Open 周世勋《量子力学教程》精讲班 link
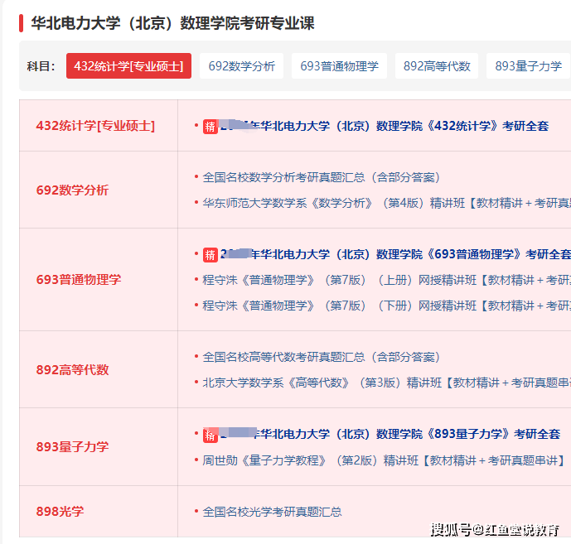The image size is (571, 544). coord(384,460)
